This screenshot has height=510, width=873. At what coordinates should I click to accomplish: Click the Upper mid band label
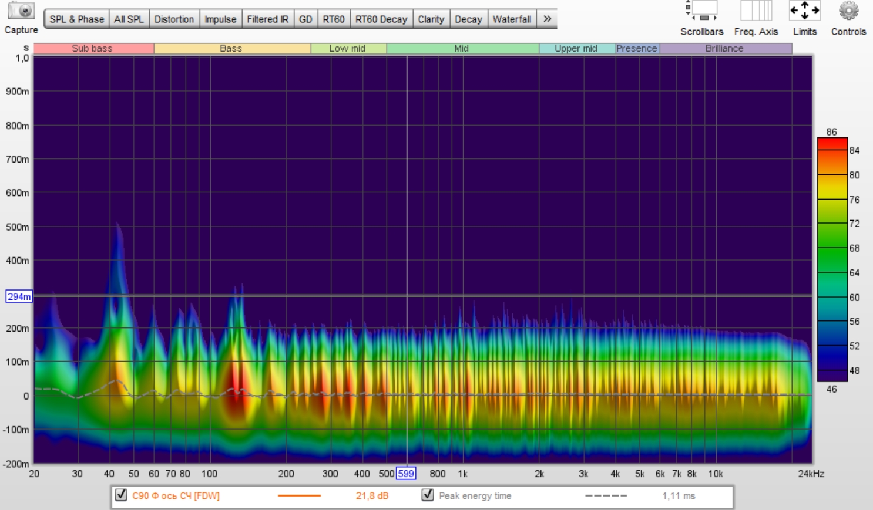click(577, 49)
